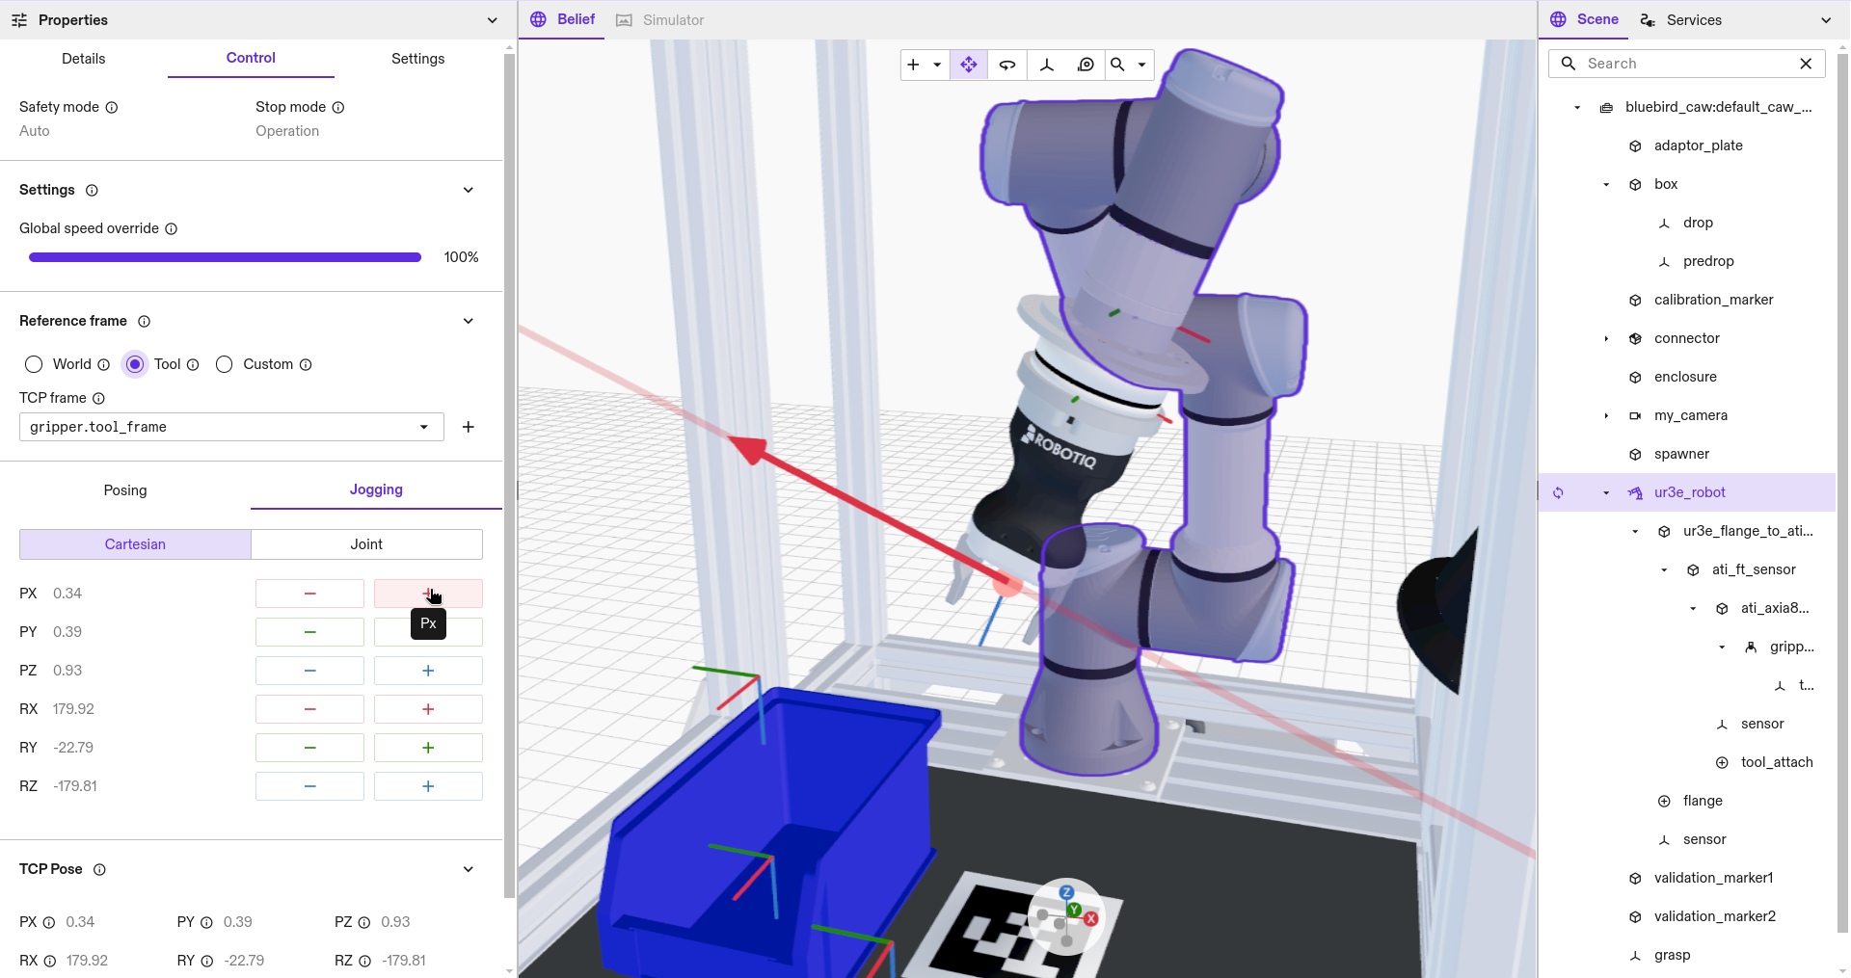
Task: Click the zoom magnifier tool
Action: click(1116, 65)
